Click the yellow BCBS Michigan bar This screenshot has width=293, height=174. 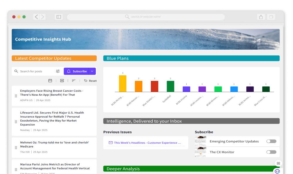tap(122, 83)
